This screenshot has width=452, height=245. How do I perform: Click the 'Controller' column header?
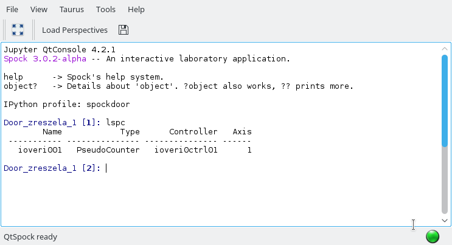[193, 132]
